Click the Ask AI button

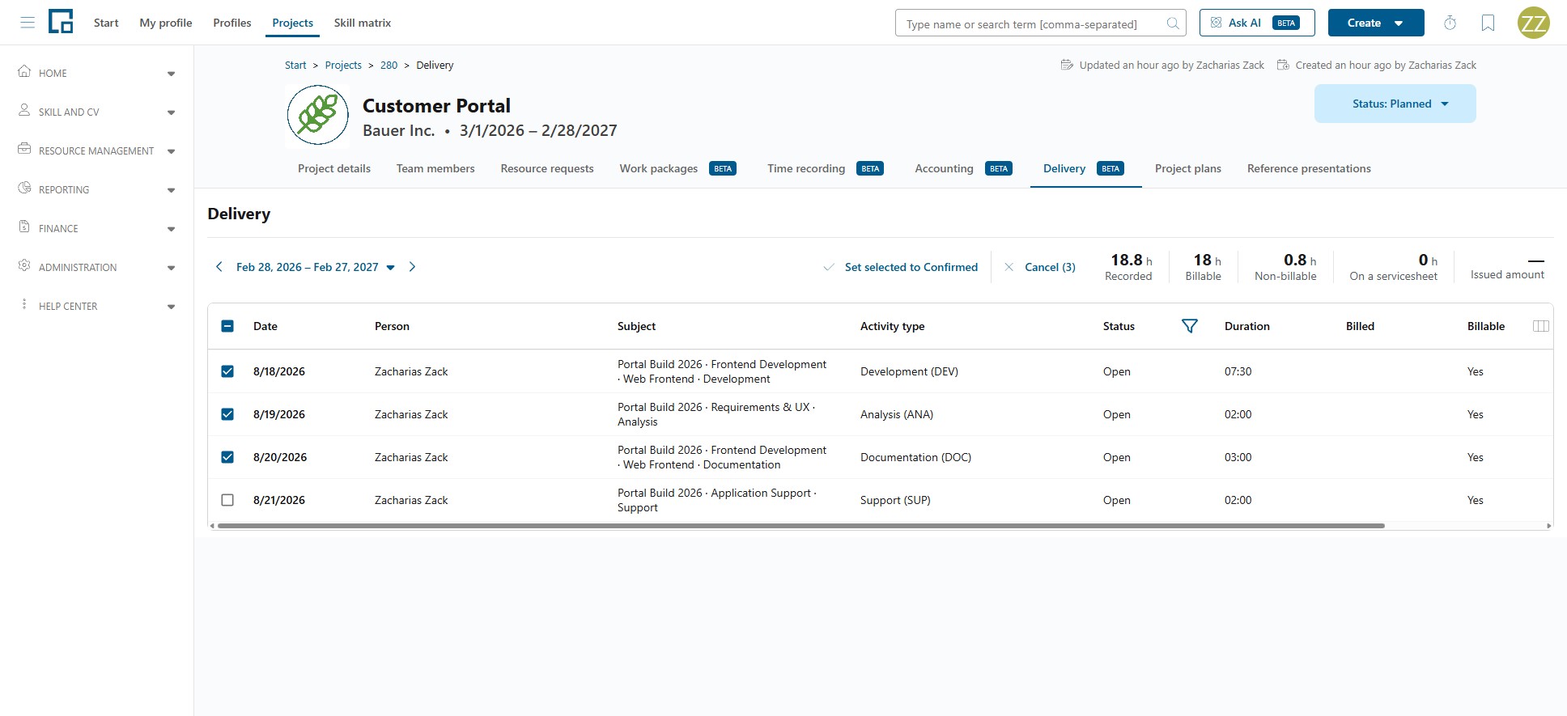1257,23
